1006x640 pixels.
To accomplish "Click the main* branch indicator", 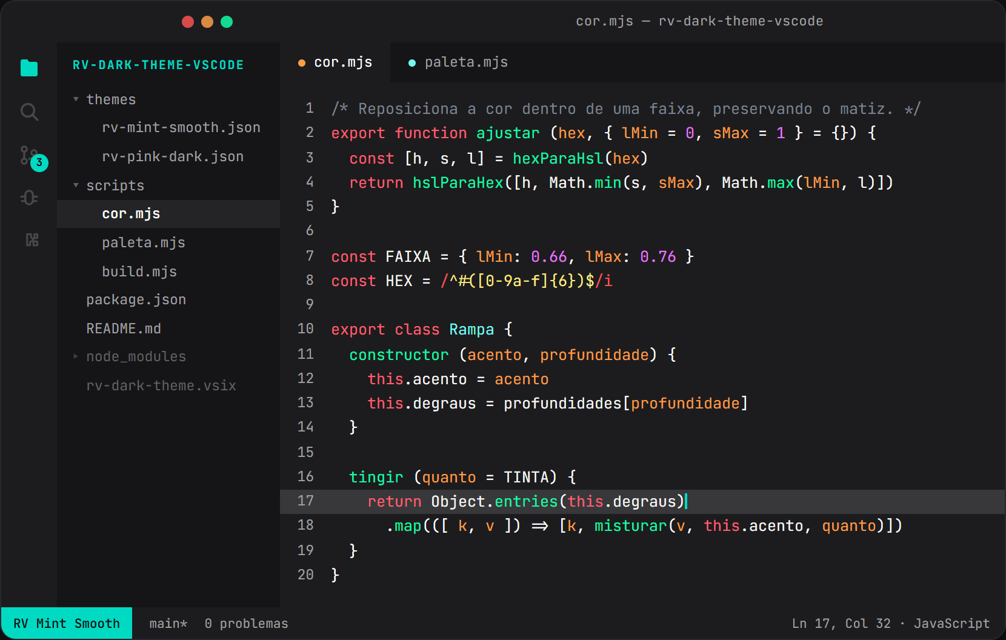I will (x=168, y=623).
